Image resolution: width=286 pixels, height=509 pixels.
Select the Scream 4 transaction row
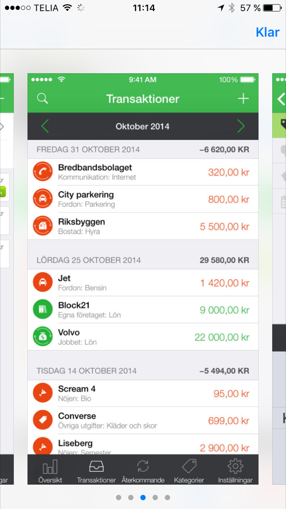[x=143, y=393]
